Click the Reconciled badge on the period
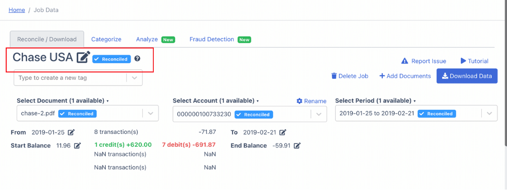This screenshot has width=507, height=190. 437,114
